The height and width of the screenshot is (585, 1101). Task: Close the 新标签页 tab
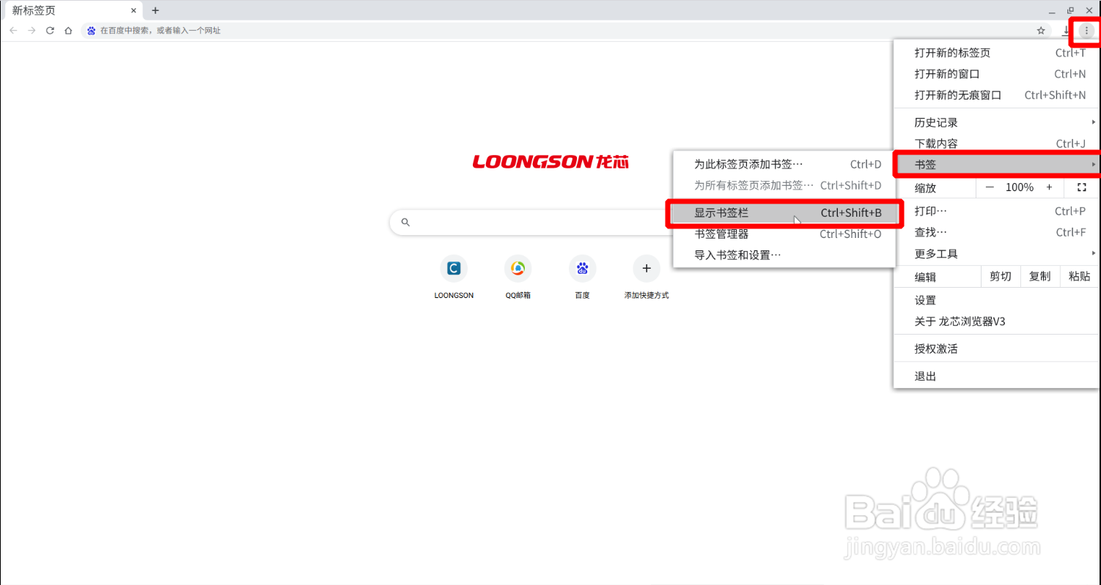point(133,11)
